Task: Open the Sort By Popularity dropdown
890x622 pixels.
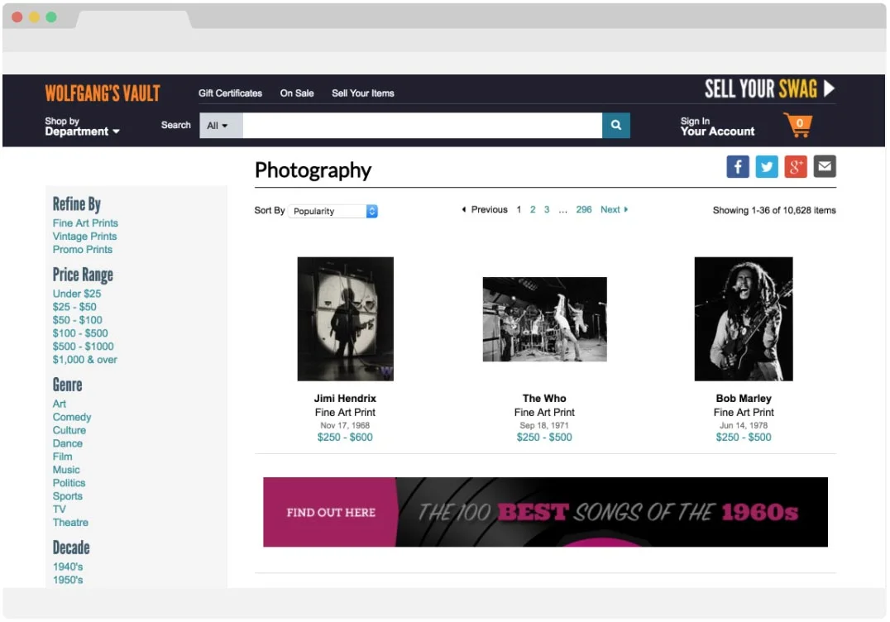Action: point(333,211)
